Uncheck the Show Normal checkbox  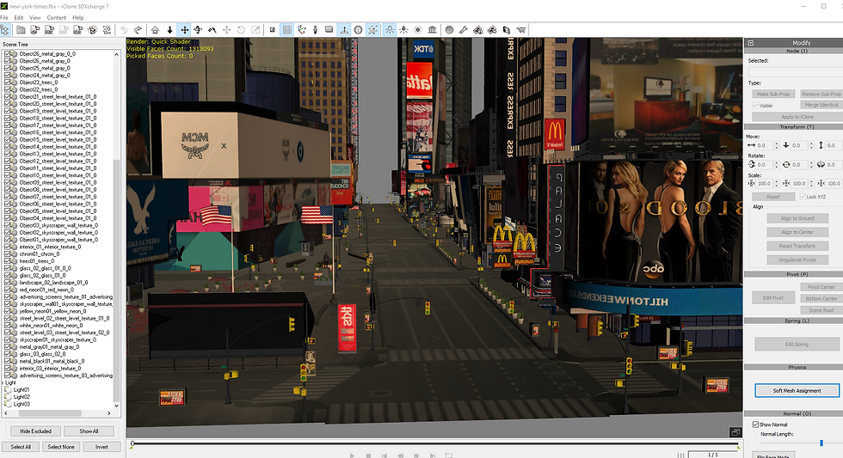click(755, 424)
